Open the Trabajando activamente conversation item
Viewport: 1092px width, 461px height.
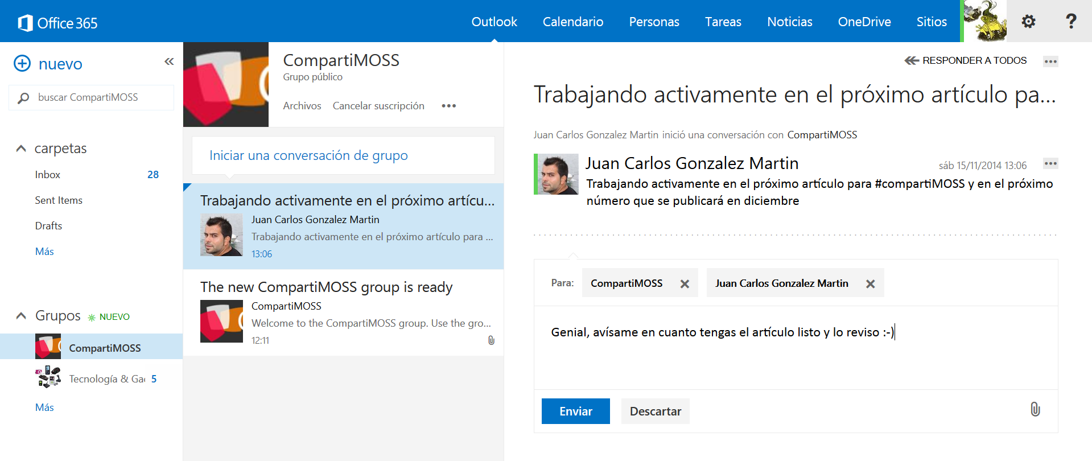click(343, 226)
